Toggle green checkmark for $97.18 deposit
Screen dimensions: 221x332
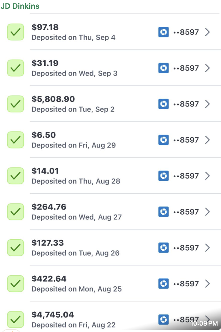[x=15, y=32]
